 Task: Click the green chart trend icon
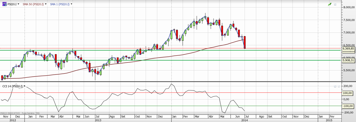tap(330, 4)
